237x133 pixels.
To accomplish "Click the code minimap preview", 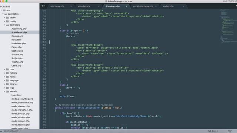I will click(228, 26).
